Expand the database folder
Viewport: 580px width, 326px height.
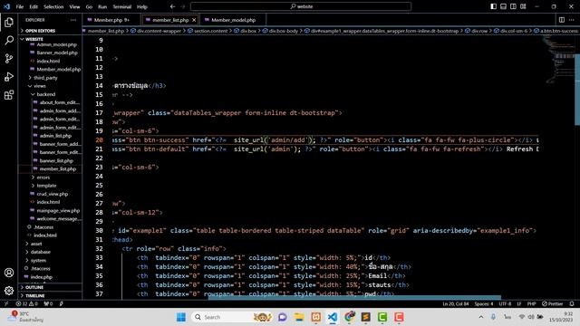click(x=41, y=252)
